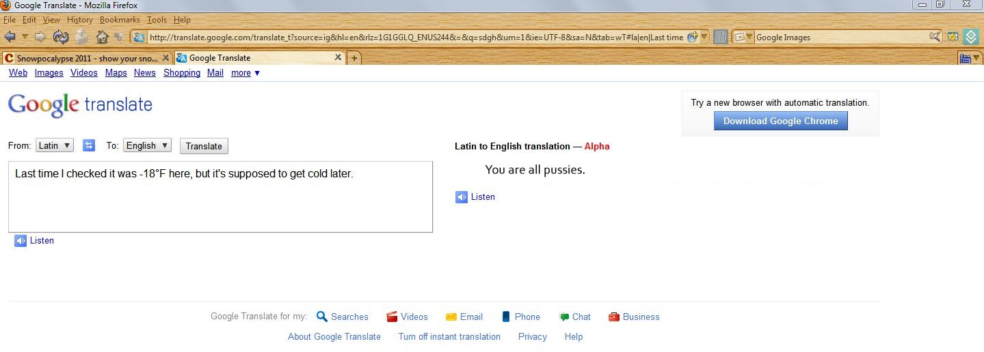984x352 pixels.
Task: Open the View menu
Action: (x=51, y=20)
